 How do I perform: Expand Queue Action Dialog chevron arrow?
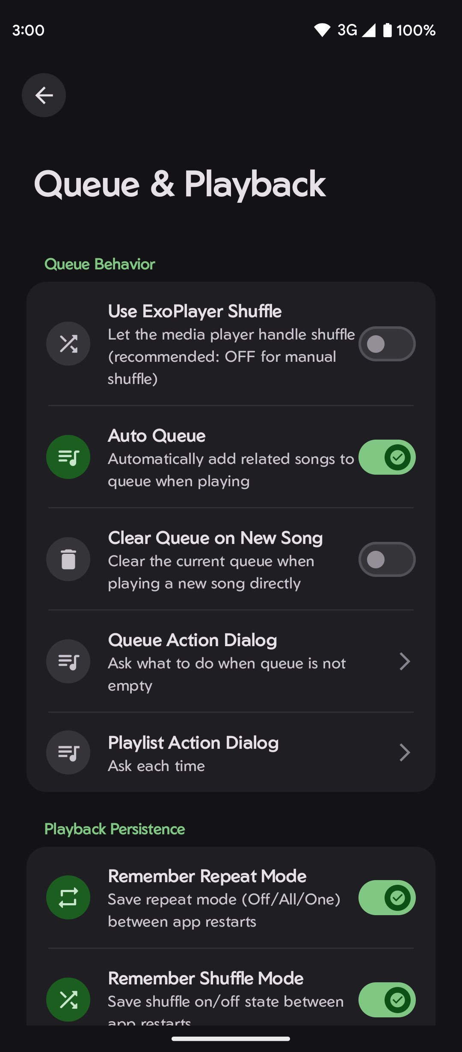(404, 662)
